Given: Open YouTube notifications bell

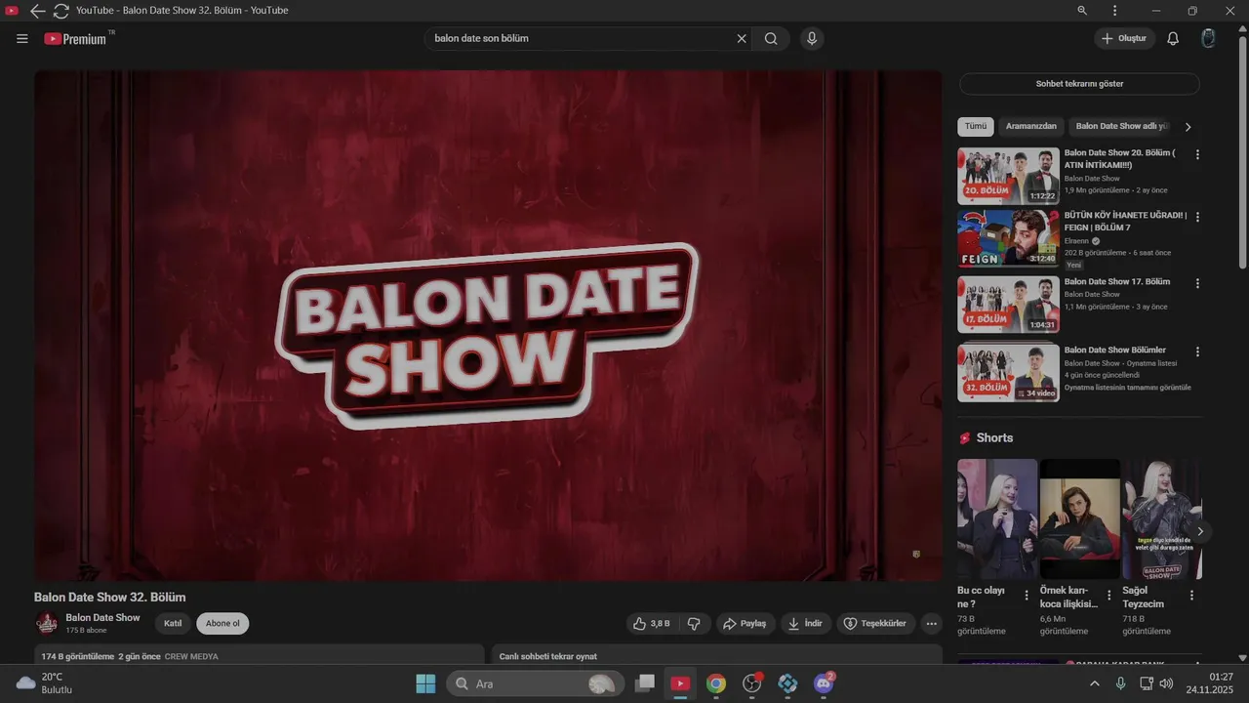Looking at the screenshot, I should click(1173, 39).
